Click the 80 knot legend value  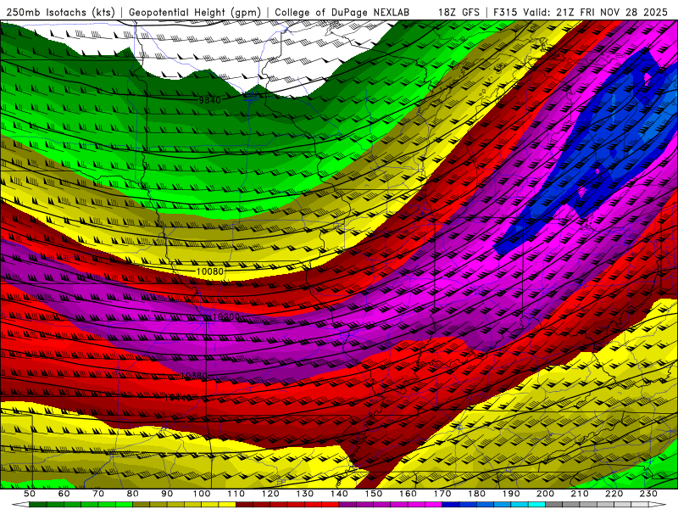133,494
